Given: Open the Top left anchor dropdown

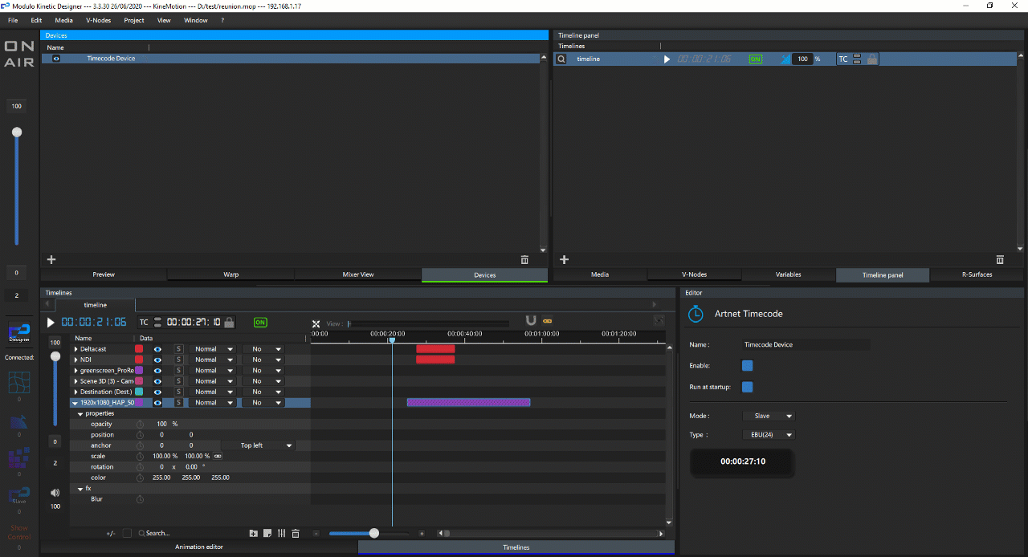Looking at the screenshot, I should coord(265,445).
